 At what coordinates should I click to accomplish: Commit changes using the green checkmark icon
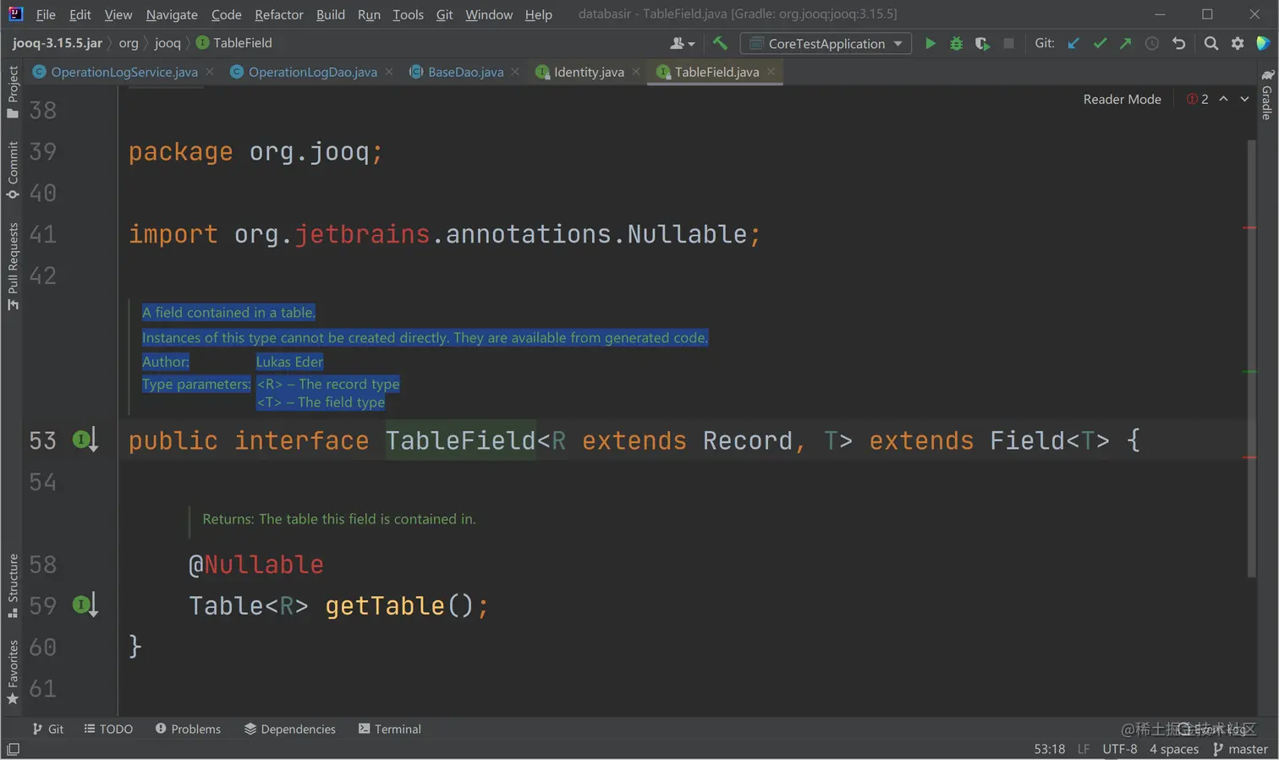tap(1100, 43)
